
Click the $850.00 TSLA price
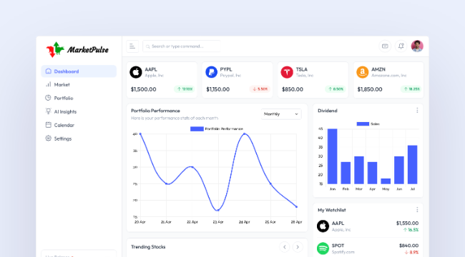coord(293,89)
